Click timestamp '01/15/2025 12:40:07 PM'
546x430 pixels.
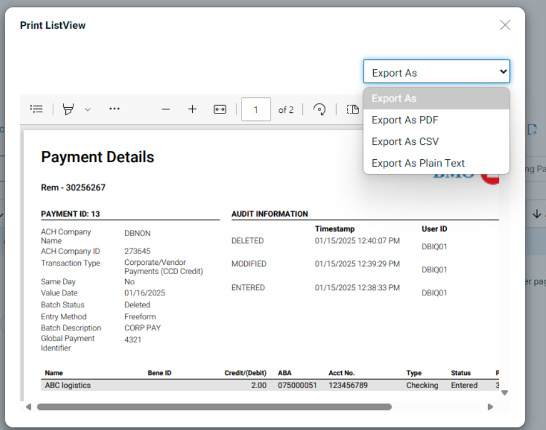357,241
